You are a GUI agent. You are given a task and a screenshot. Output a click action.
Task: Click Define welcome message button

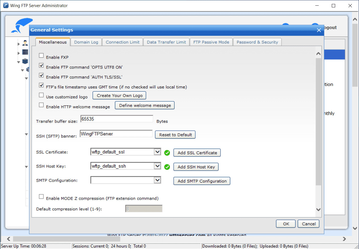(145, 106)
